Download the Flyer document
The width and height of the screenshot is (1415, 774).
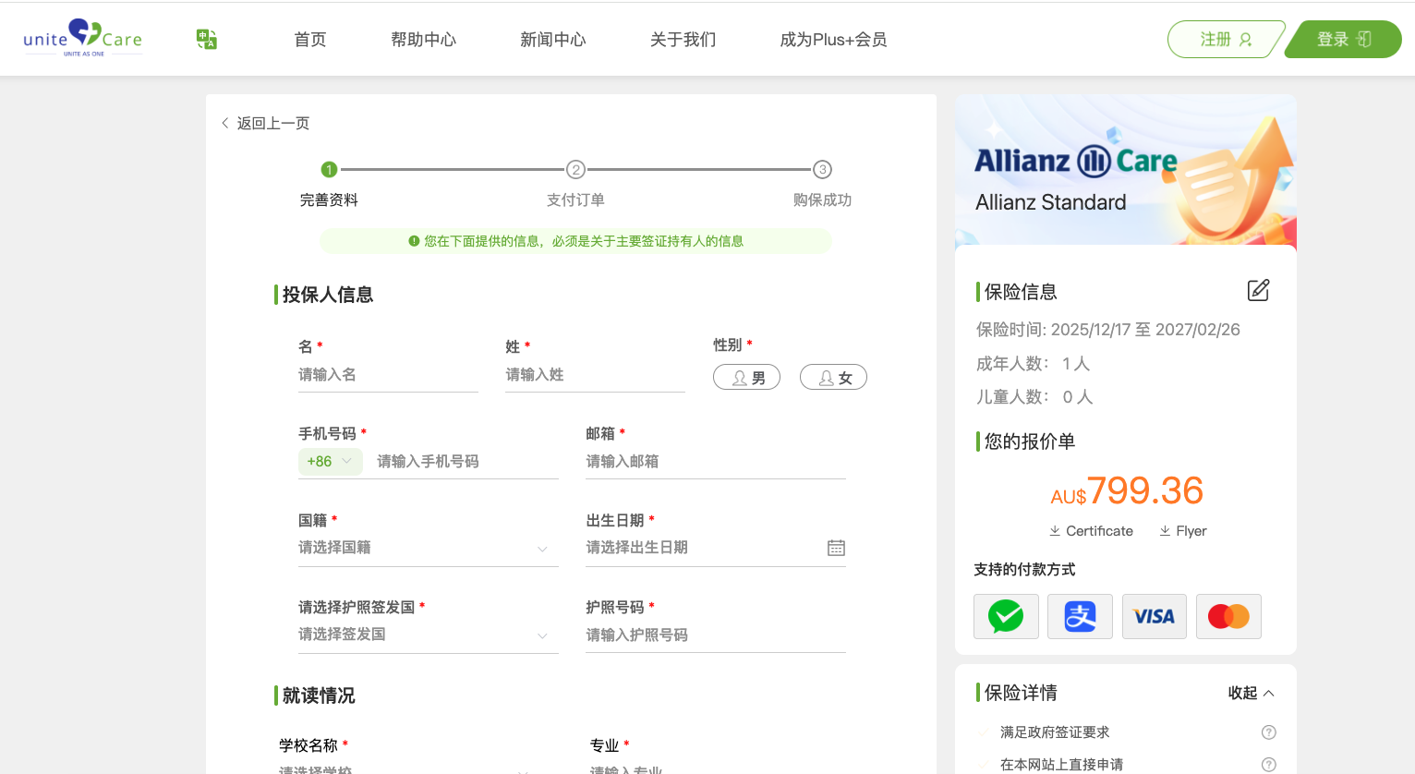click(x=1182, y=530)
